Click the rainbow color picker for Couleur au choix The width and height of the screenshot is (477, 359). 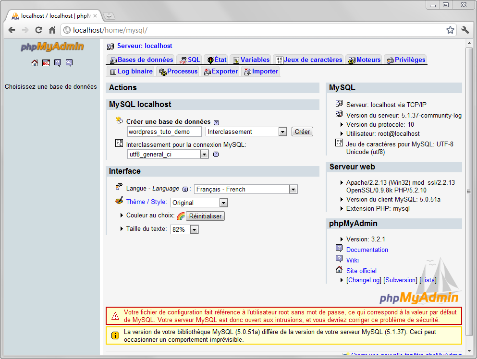pos(181,216)
